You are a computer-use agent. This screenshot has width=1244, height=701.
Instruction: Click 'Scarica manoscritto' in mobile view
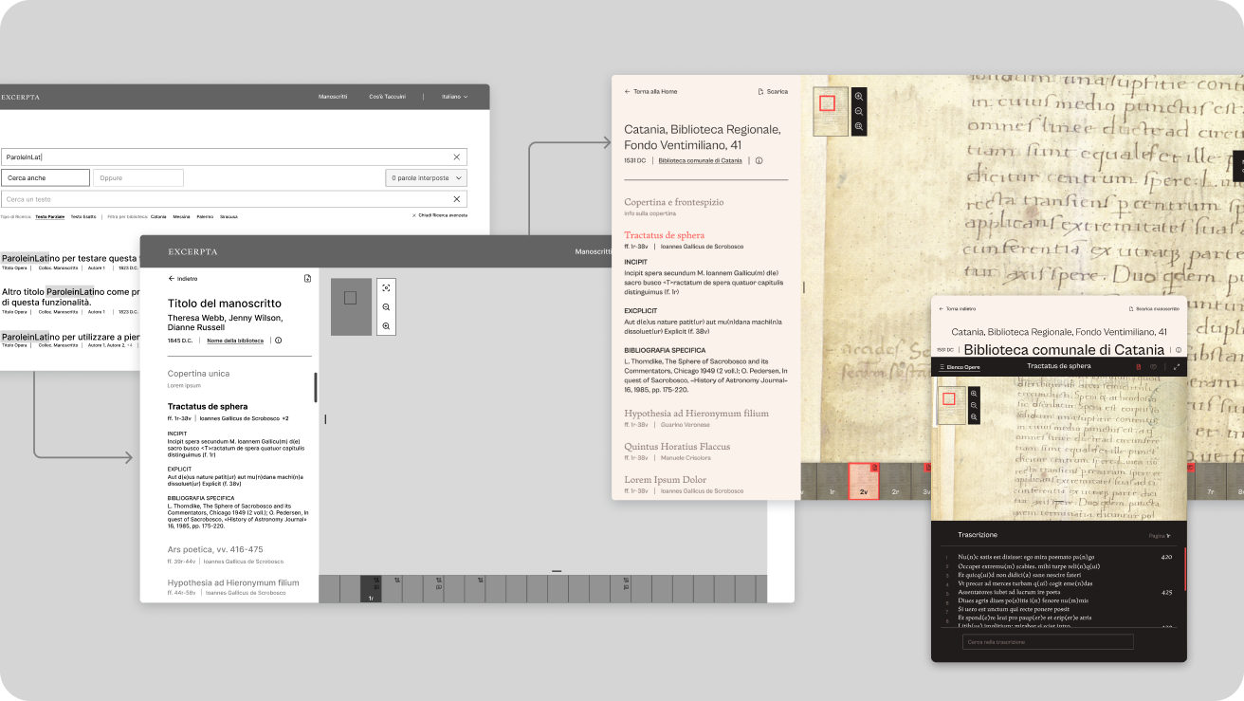[x=1154, y=309]
